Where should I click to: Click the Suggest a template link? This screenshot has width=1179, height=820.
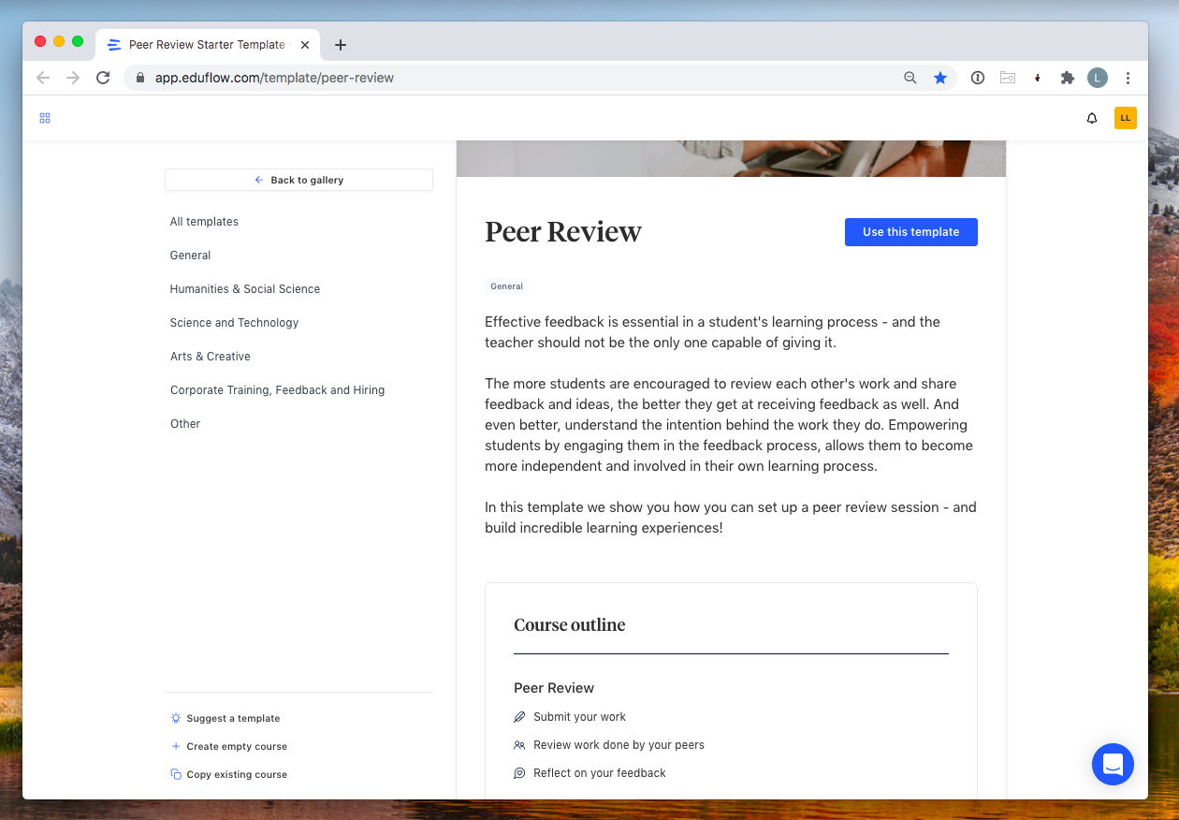233,718
